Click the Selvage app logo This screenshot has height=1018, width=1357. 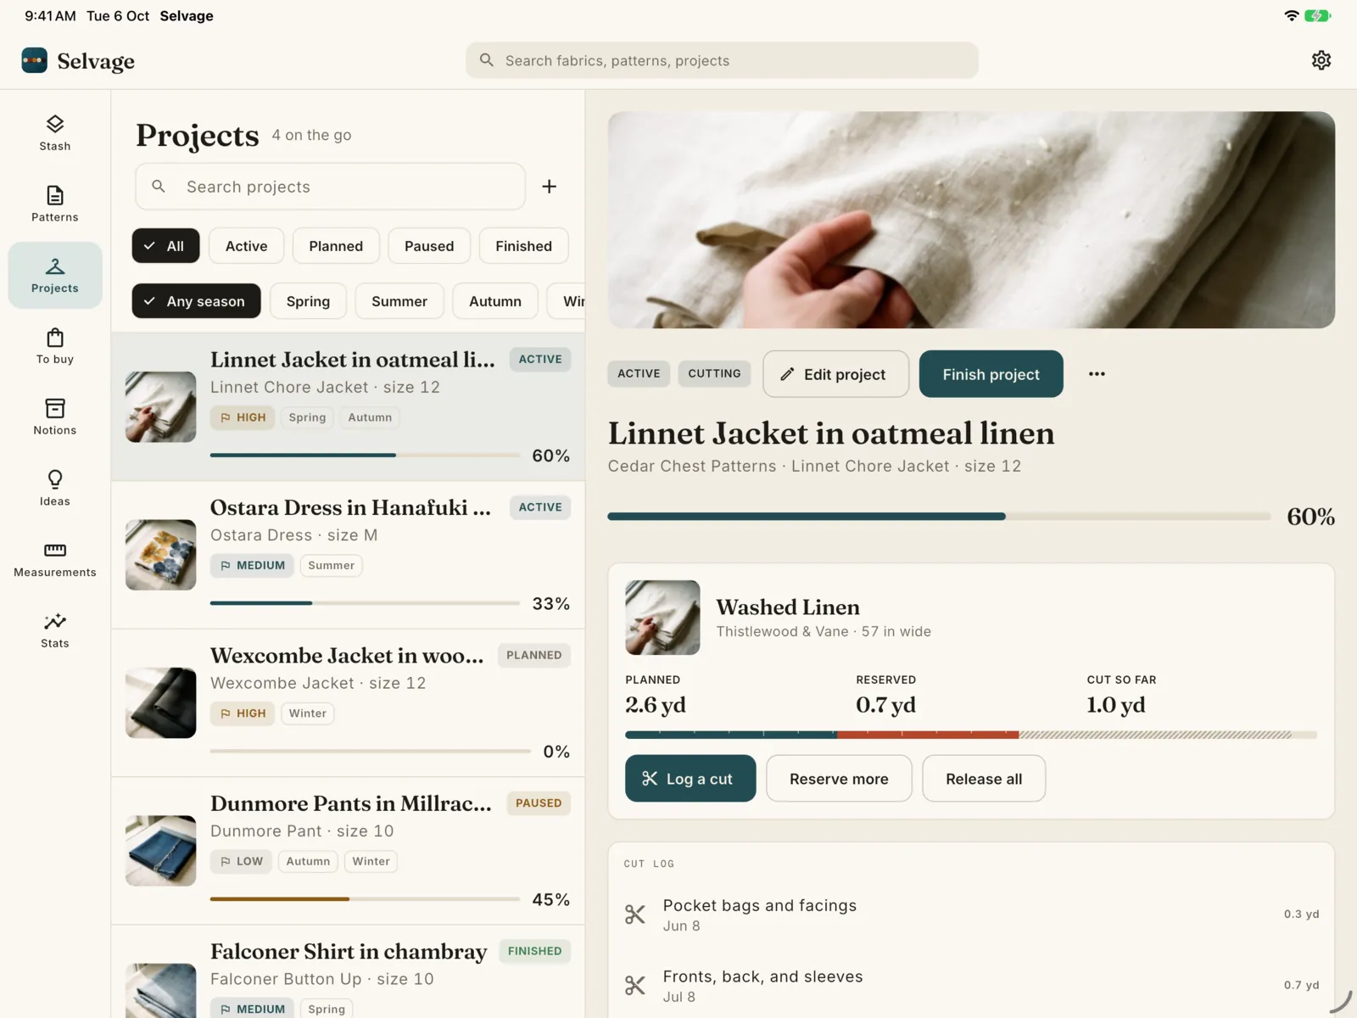34,60
